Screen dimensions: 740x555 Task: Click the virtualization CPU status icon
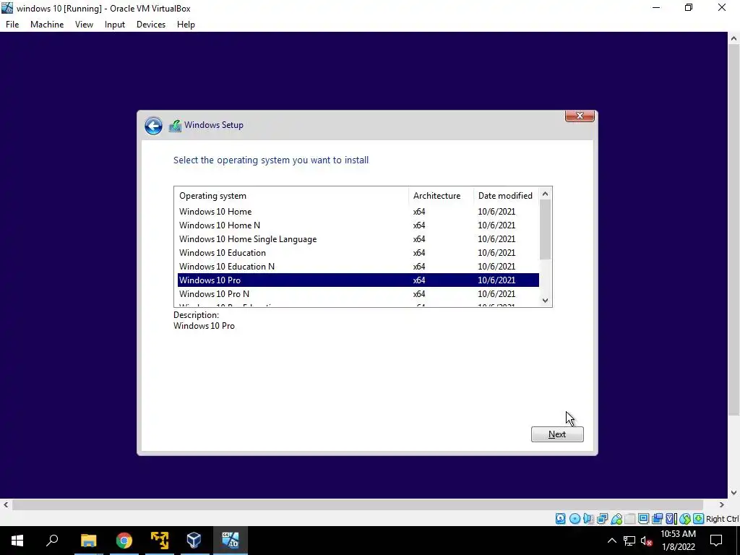click(x=671, y=519)
